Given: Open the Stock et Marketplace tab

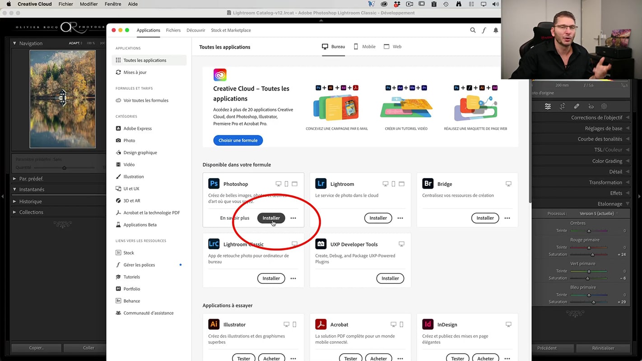Looking at the screenshot, I should point(231,30).
